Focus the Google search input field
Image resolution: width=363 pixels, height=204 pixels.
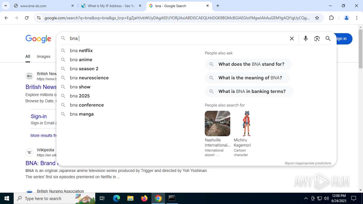pyautogui.click(x=177, y=39)
